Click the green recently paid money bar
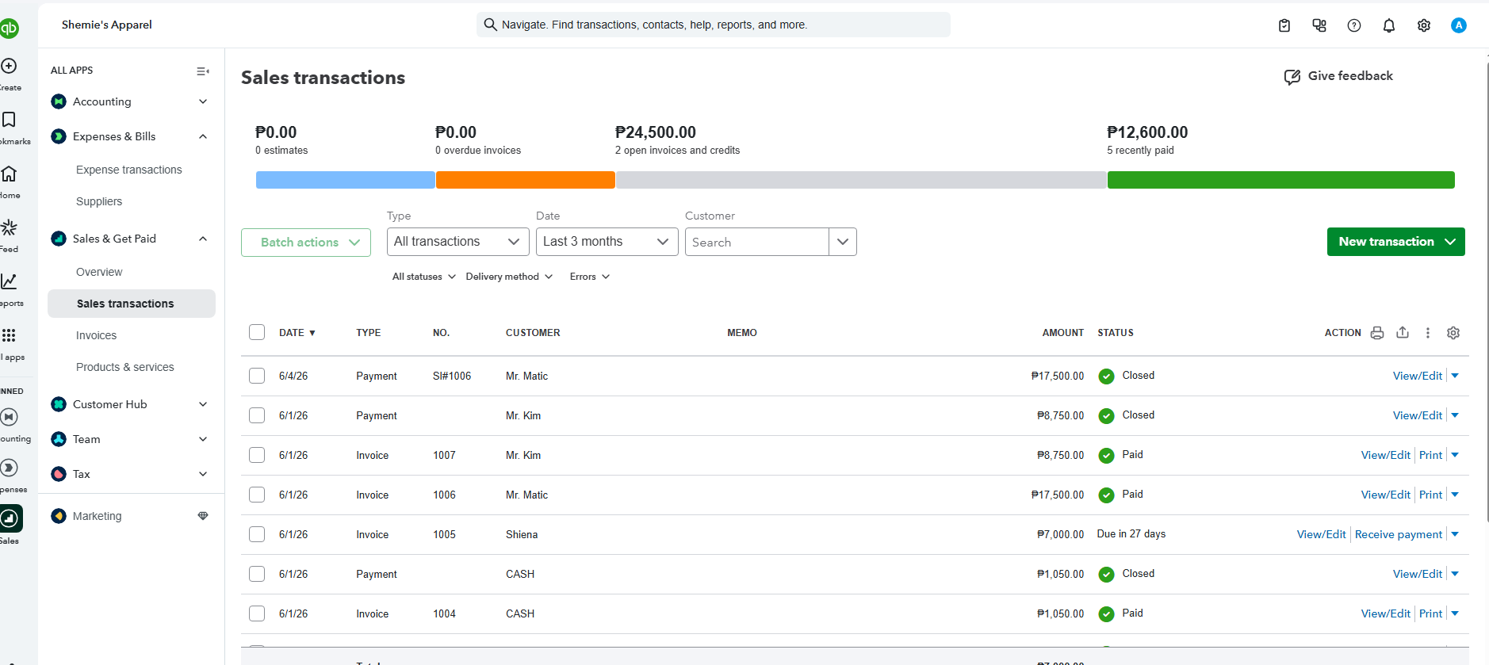Viewport: 1489px width, 665px height. click(1280, 180)
